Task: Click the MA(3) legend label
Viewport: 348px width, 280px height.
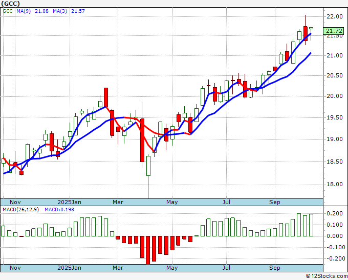Action: click(x=60, y=11)
